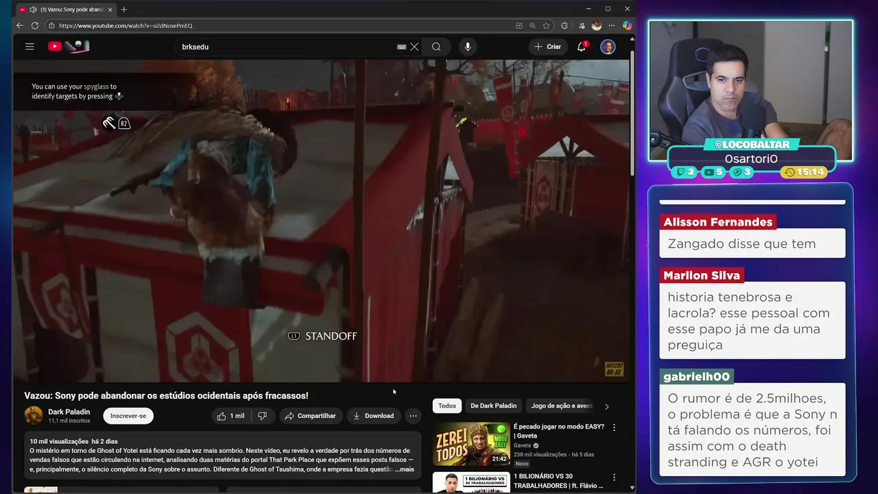
Task: Click the video player to pause
Action: pyautogui.click(x=321, y=220)
